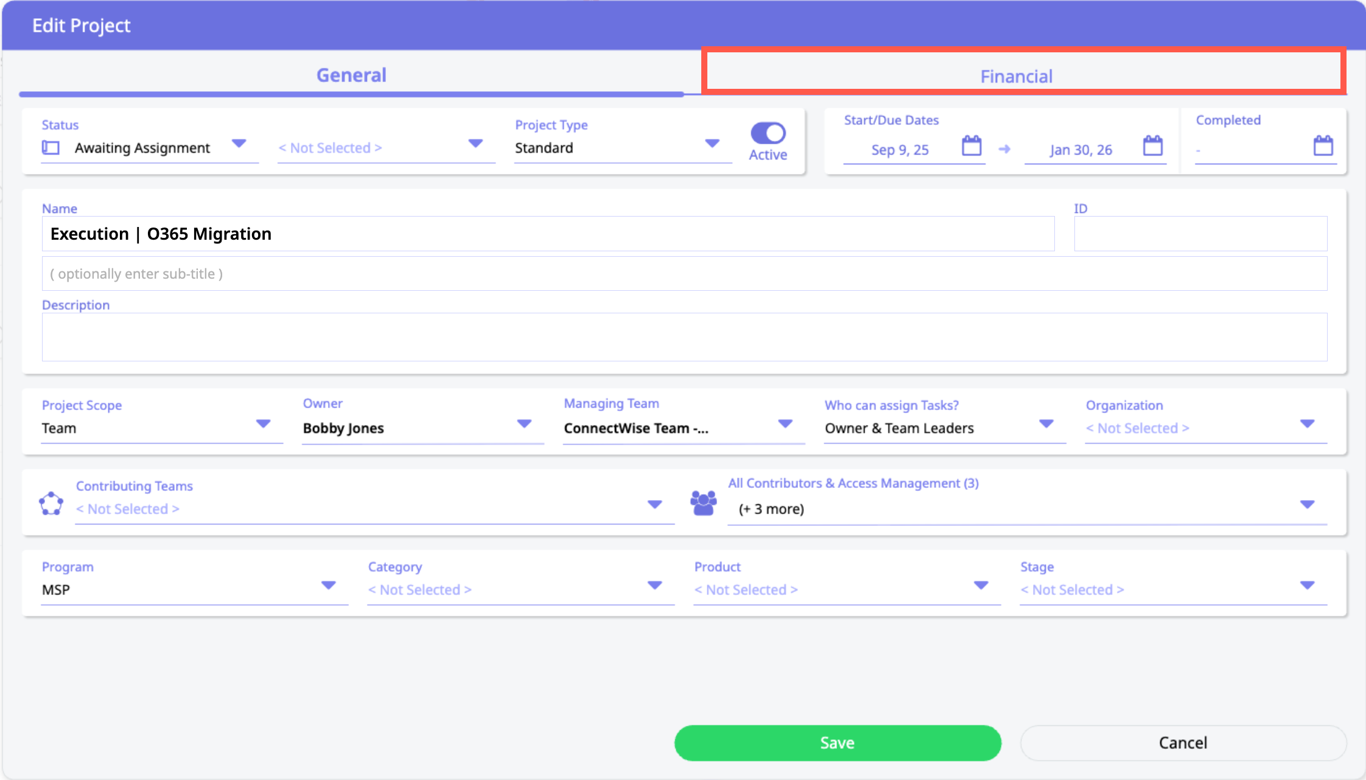The image size is (1366, 780).
Task: Open the Completed date calendar icon
Action: click(x=1323, y=147)
